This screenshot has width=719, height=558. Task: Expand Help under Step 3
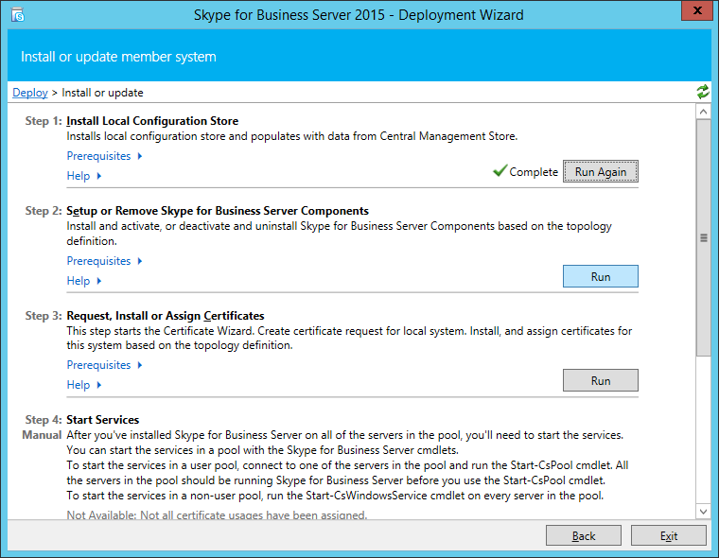click(x=84, y=385)
